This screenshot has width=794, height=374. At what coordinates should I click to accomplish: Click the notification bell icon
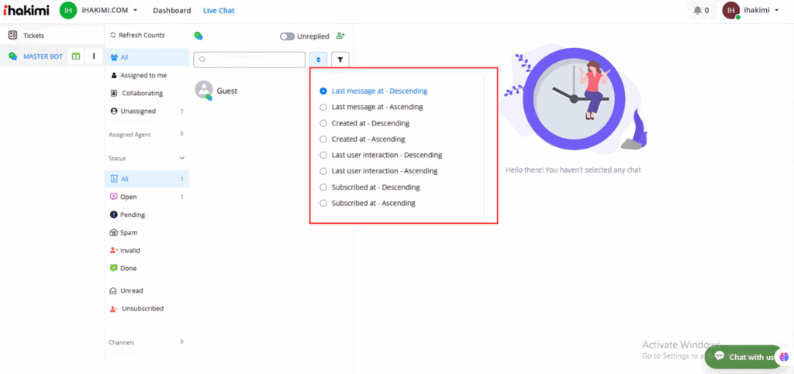(x=698, y=11)
